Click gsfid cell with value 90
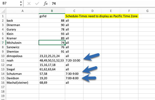This screenshot has width=155, height=100. click(52, 25)
